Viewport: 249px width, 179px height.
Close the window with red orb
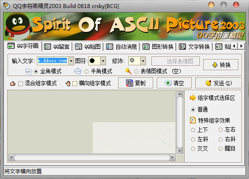pos(236,5)
